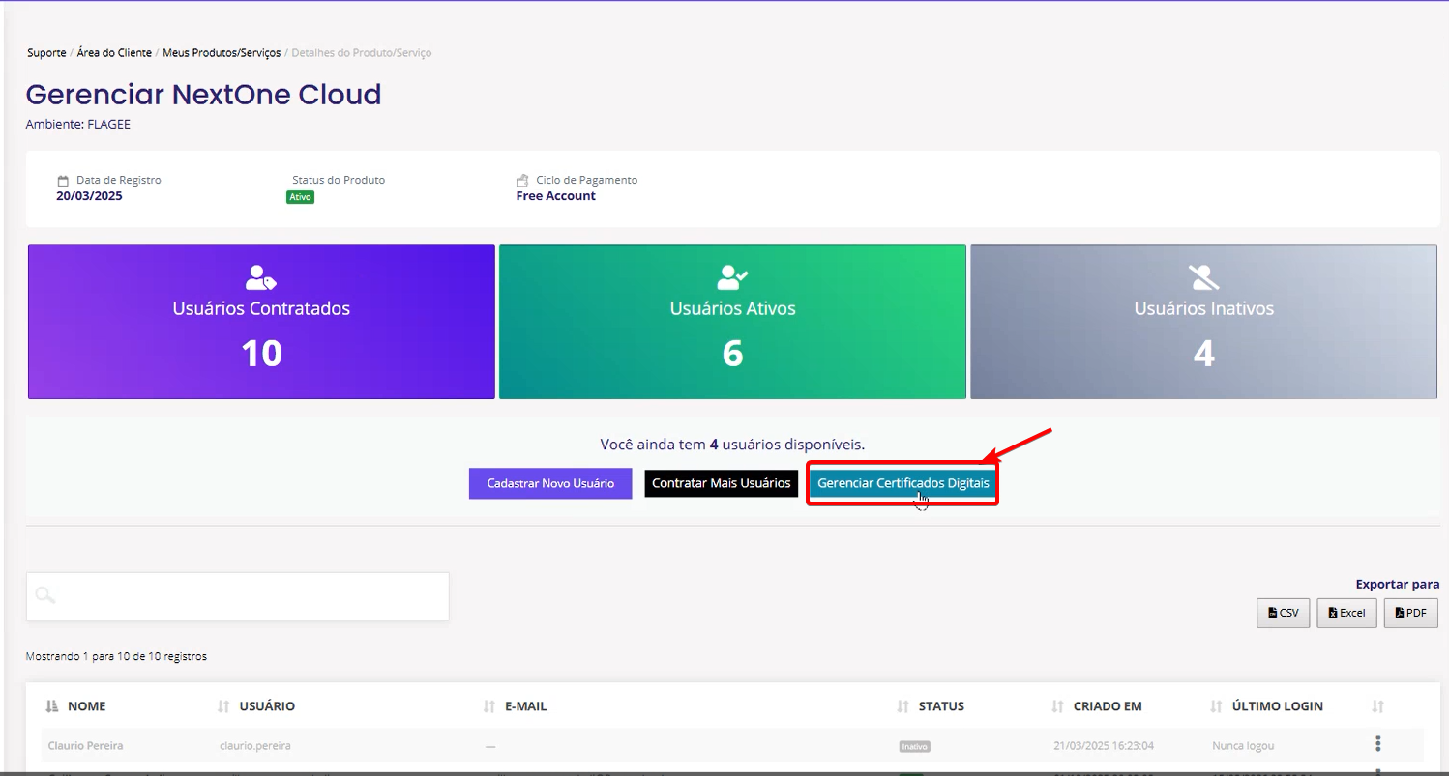Open Meus Produtos/Serviços breadcrumb link
Image resolution: width=1449 pixels, height=776 pixels.
coord(222,53)
